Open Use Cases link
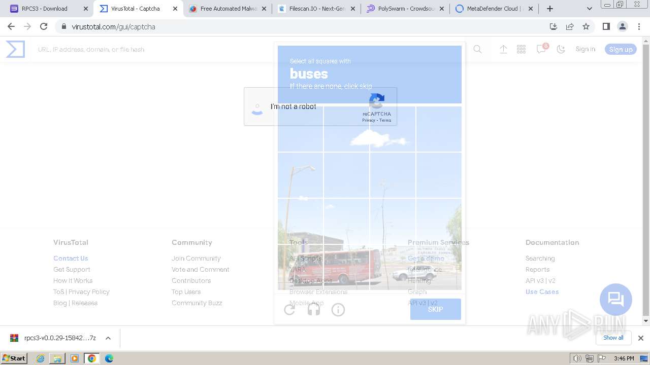This screenshot has height=365, width=650. [x=542, y=291]
